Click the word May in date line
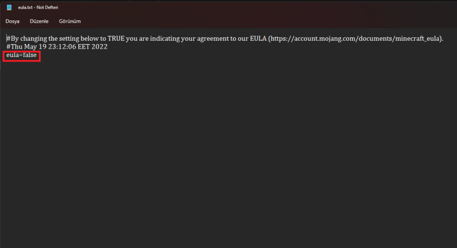The height and width of the screenshot is (248, 457). pyautogui.click(x=33, y=47)
